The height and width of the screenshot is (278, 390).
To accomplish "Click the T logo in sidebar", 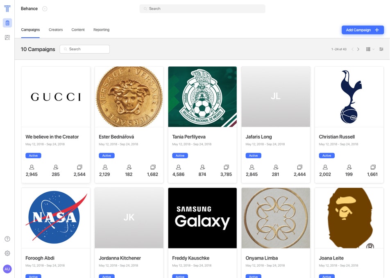I will (x=7, y=9).
